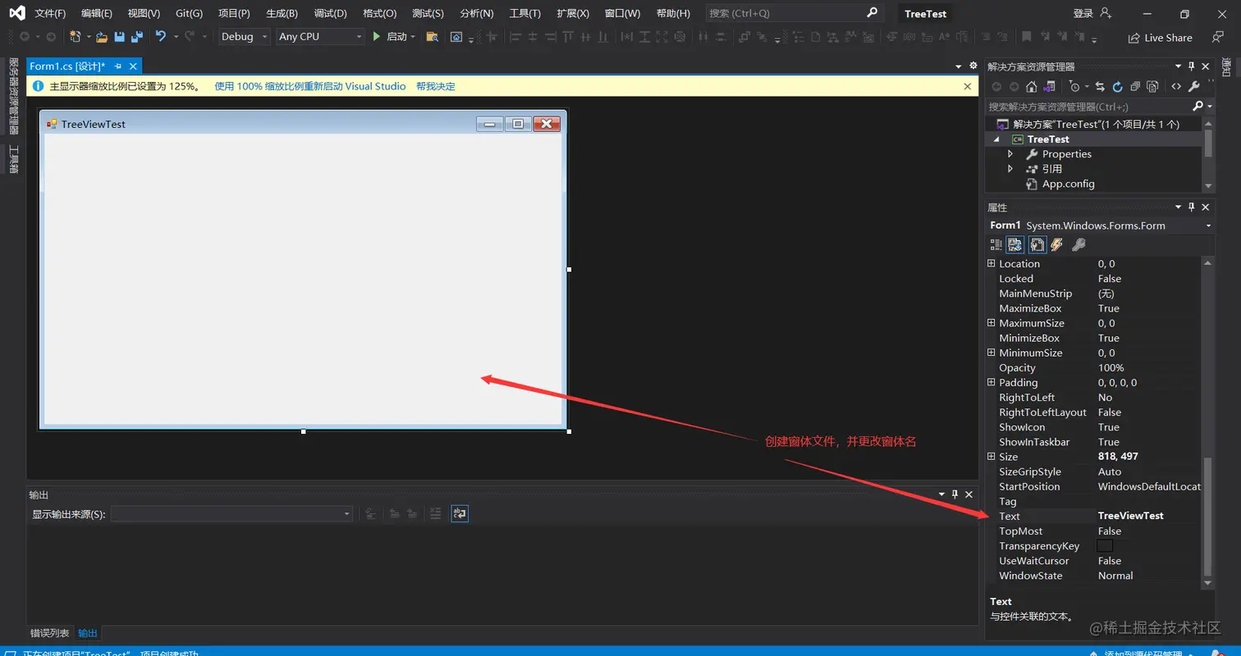Open the Git(G) menu
Screen dimensions: 1241x656
(189, 14)
